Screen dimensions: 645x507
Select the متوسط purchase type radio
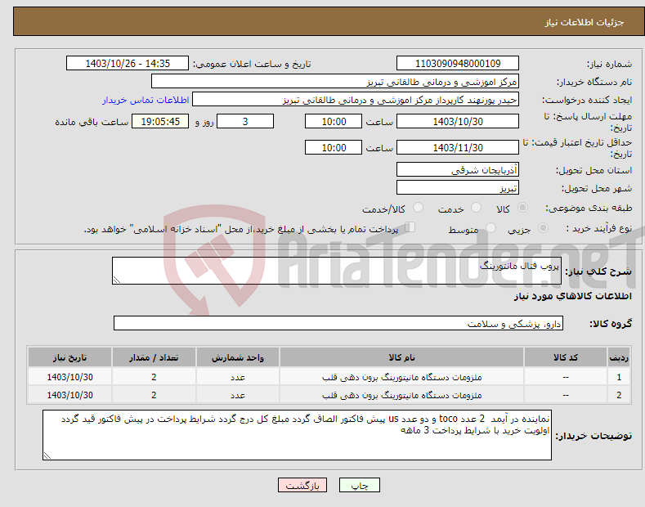coord(490,227)
